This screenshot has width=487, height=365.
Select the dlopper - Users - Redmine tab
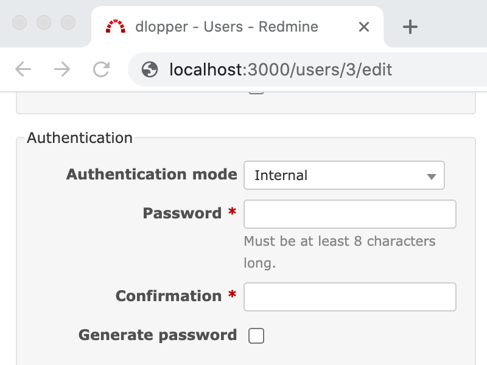[x=237, y=27]
